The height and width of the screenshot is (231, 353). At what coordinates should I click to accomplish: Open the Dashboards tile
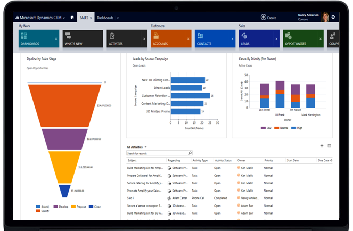[38, 39]
